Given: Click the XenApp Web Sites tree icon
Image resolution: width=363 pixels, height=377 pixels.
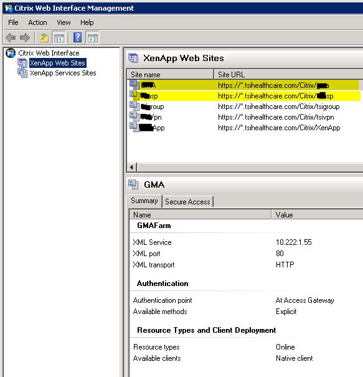Looking at the screenshot, I should pyautogui.click(x=22, y=63).
